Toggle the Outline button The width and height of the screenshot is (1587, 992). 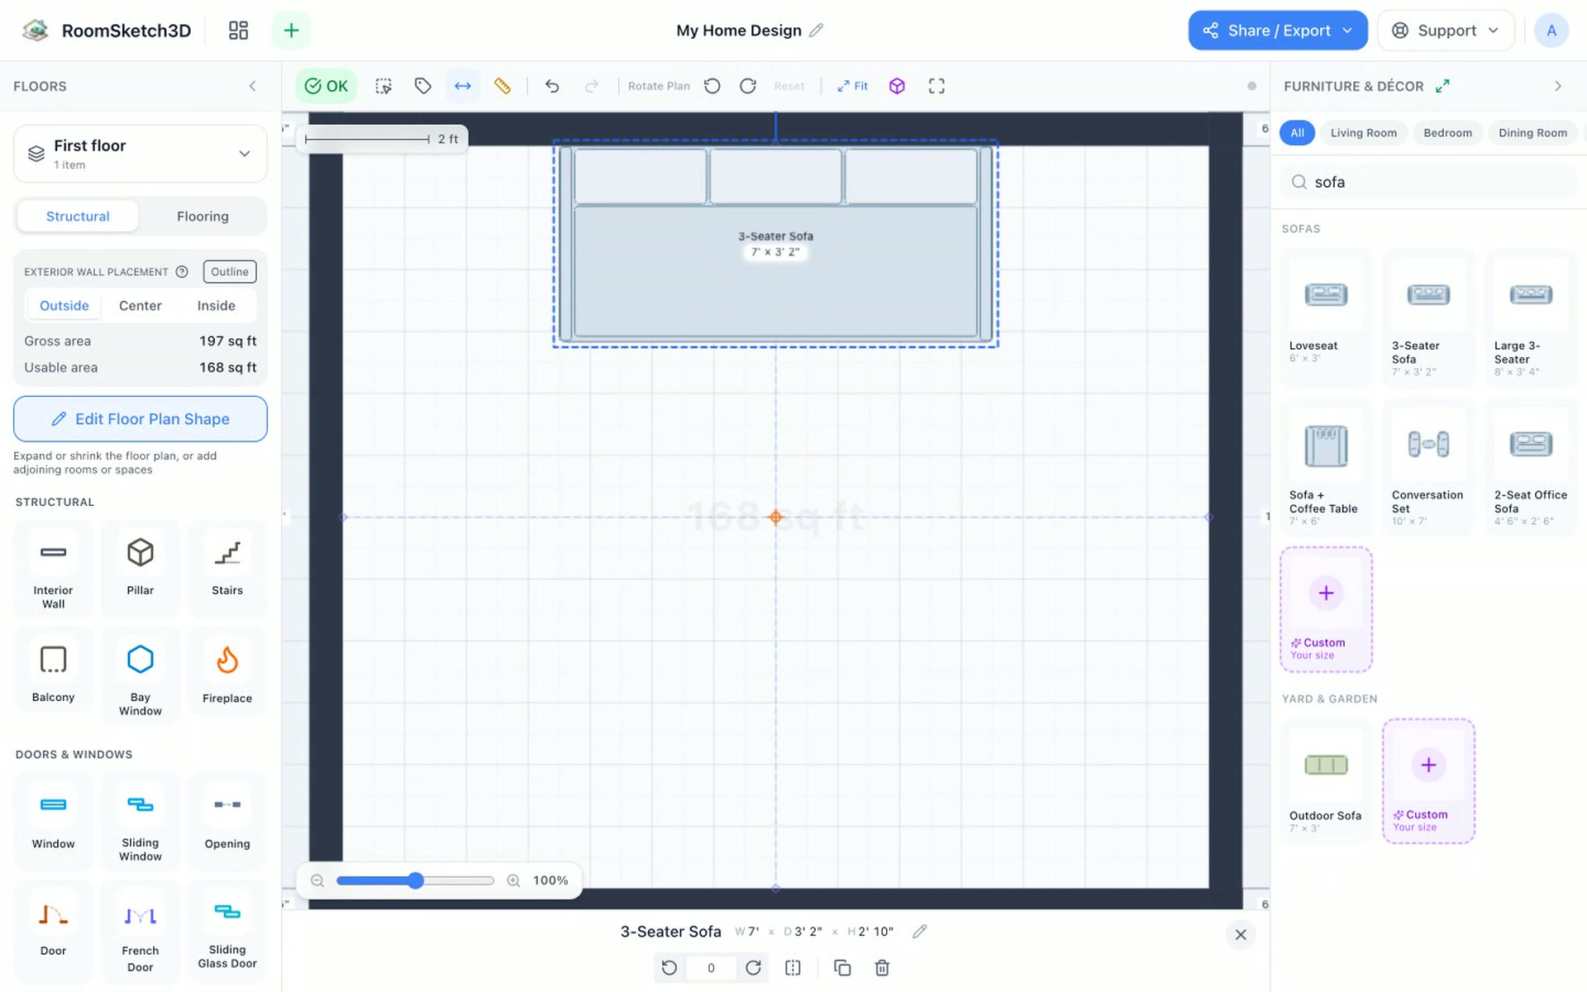click(229, 272)
